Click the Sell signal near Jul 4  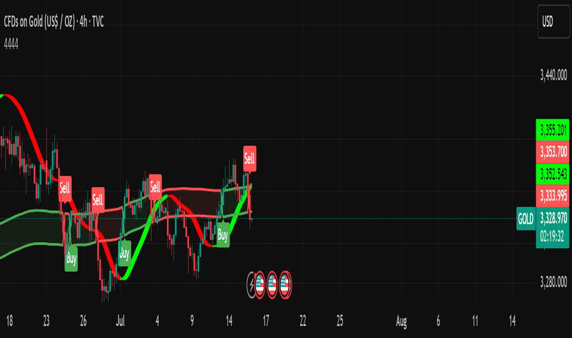coord(155,187)
